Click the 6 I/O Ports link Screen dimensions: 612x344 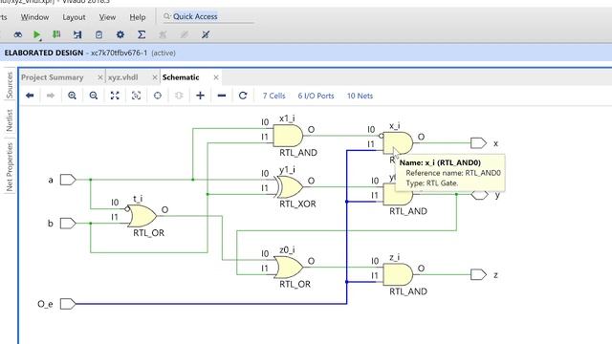pyautogui.click(x=316, y=96)
